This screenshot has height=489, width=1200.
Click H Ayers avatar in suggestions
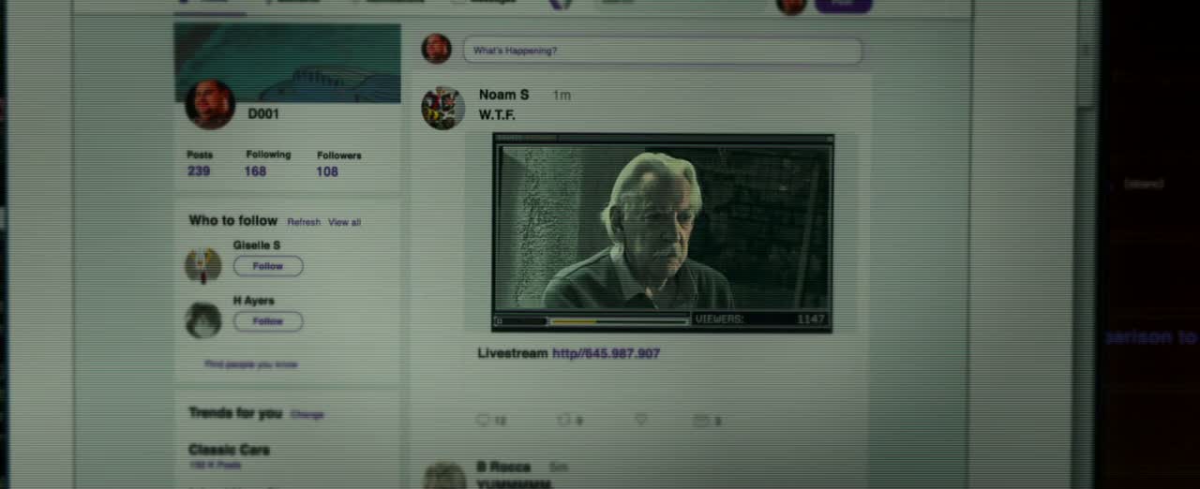tap(203, 320)
